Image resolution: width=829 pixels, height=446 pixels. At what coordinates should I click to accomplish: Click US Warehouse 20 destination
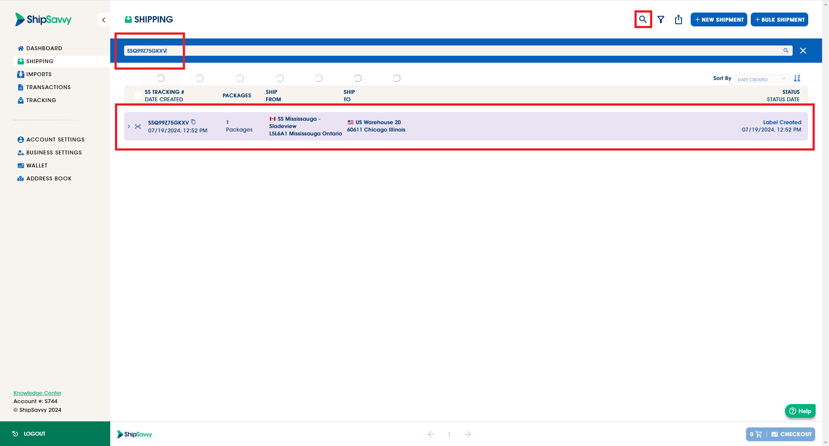(378, 122)
